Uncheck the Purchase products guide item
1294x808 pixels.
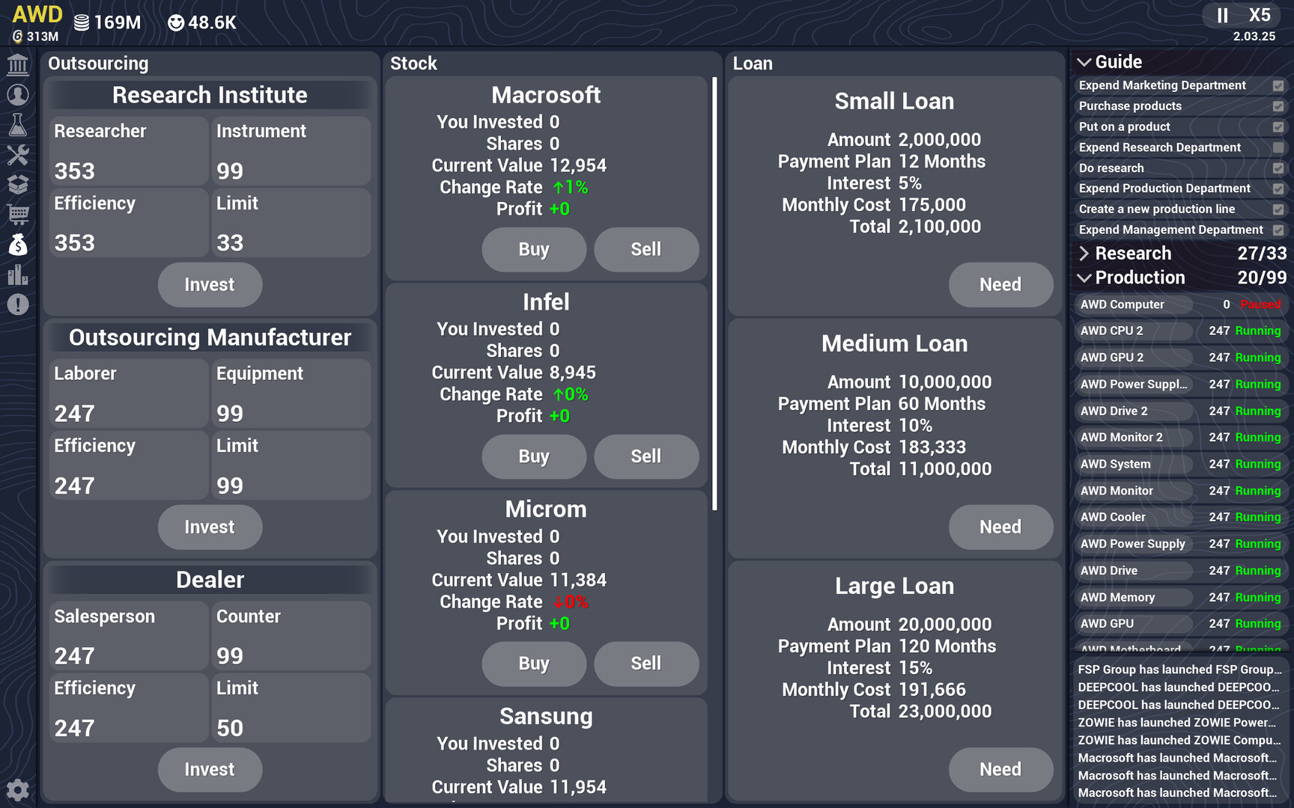coord(1277,105)
